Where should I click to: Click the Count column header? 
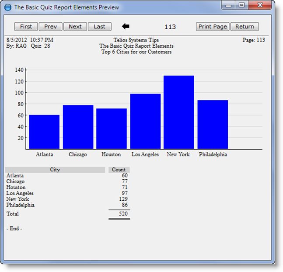pos(119,170)
